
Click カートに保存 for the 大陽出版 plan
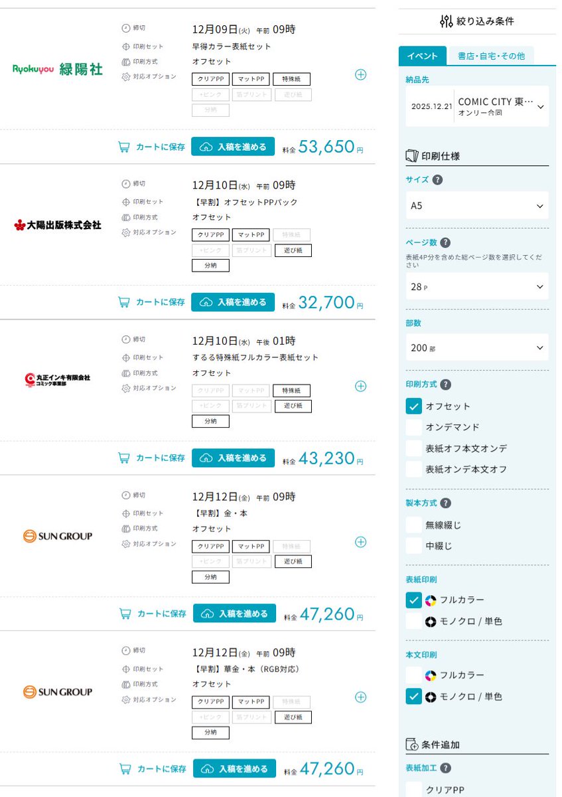tap(151, 302)
